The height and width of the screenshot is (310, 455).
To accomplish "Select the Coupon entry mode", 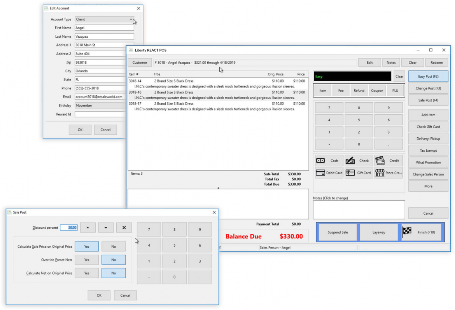I will (377, 91).
